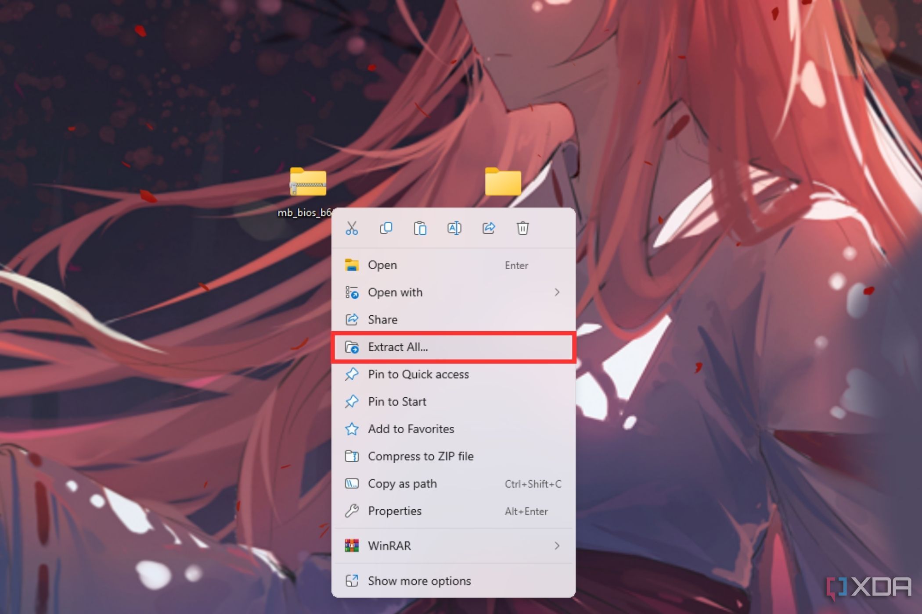Click the Rename icon in toolbar
922x614 pixels.
pyautogui.click(x=454, y=228)
